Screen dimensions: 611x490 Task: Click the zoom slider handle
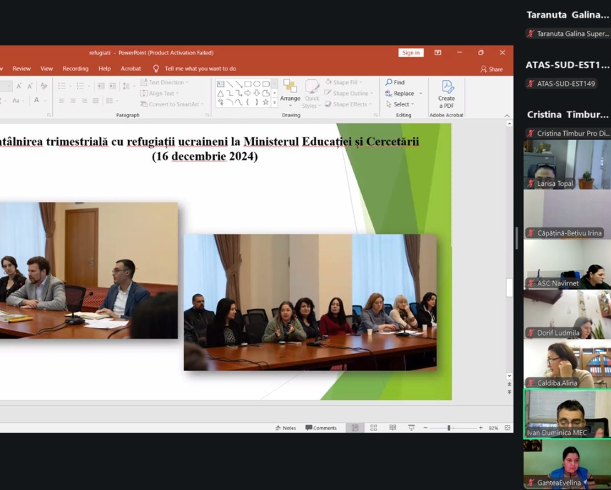tap(449, 428)
